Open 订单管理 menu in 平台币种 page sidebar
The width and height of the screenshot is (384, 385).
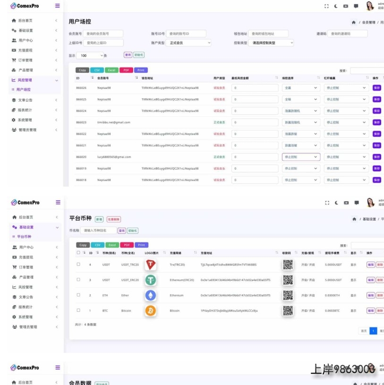(35, 267)
